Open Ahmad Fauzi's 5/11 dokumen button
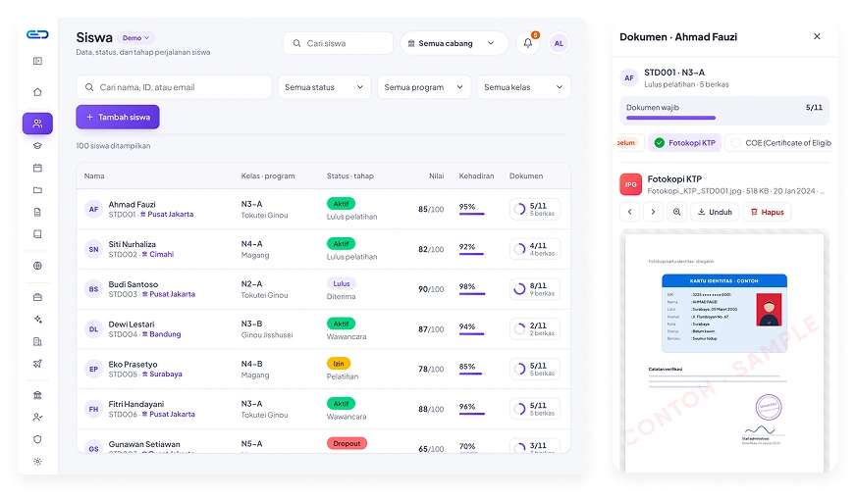Screen dimensions: 856x500 [535, 210]
